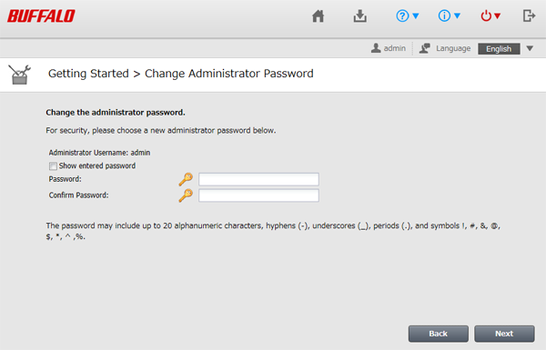Click the download tray icon

(360, 16)
